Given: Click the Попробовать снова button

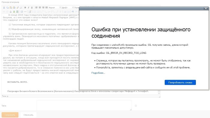Looking at the screenshot, I should [x=180, y=82].
